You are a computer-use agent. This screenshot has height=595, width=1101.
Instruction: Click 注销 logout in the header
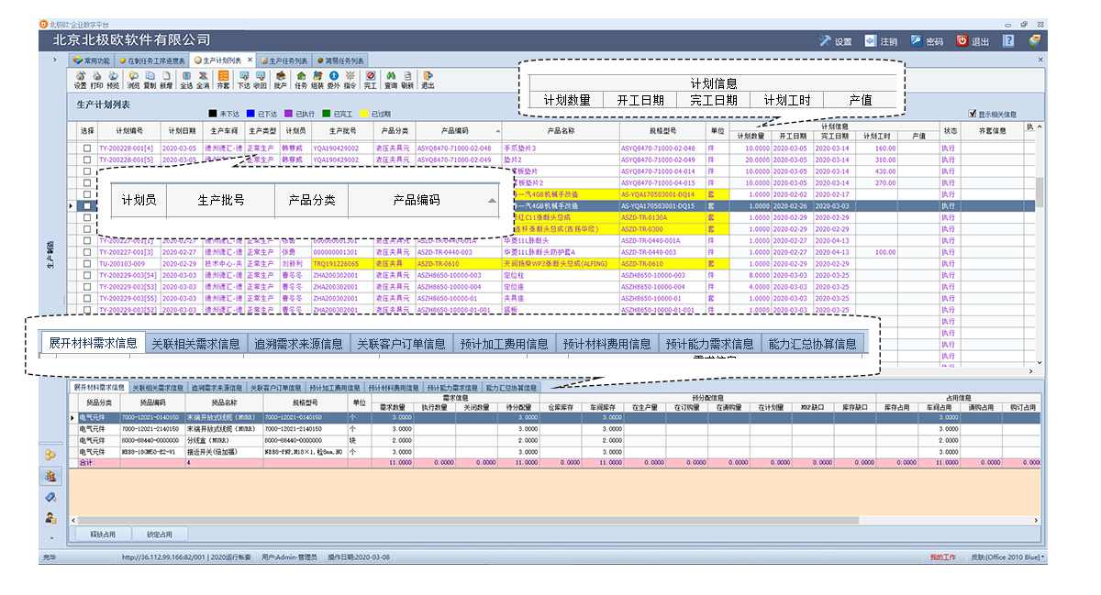pyautogui.click(x=882, y=41)
